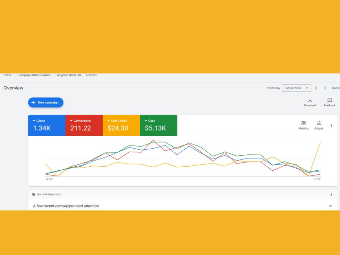Open the Cost / conv. metric dropdown
The width and height of the screenshot is (340, 255).
tap(117, 121)
